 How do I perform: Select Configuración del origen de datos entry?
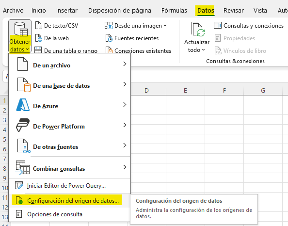click(69, 200)
